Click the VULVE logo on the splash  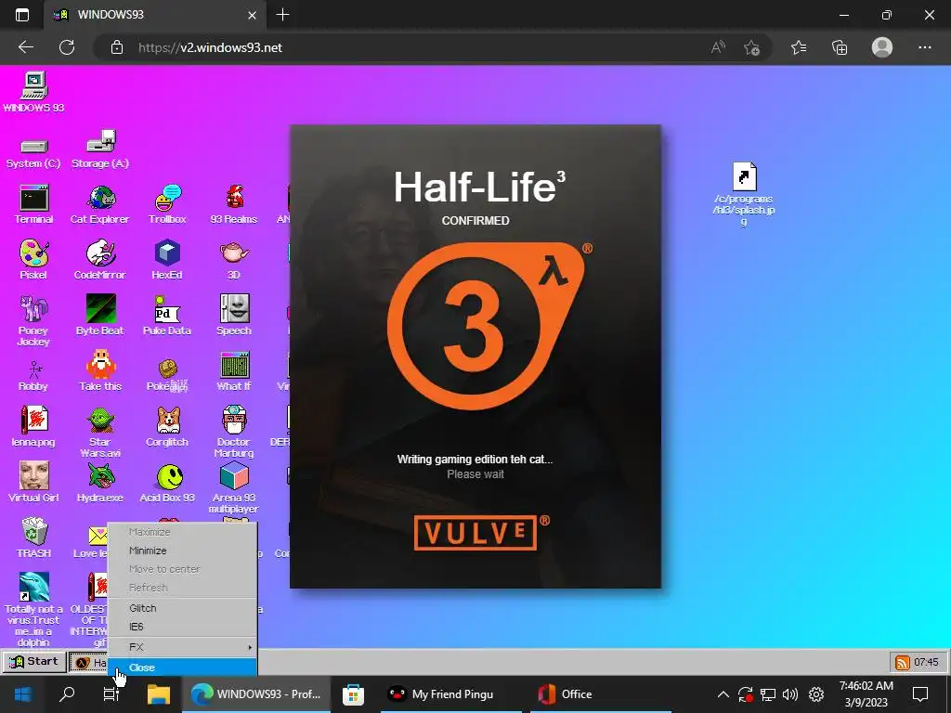[x=476, y=534]
